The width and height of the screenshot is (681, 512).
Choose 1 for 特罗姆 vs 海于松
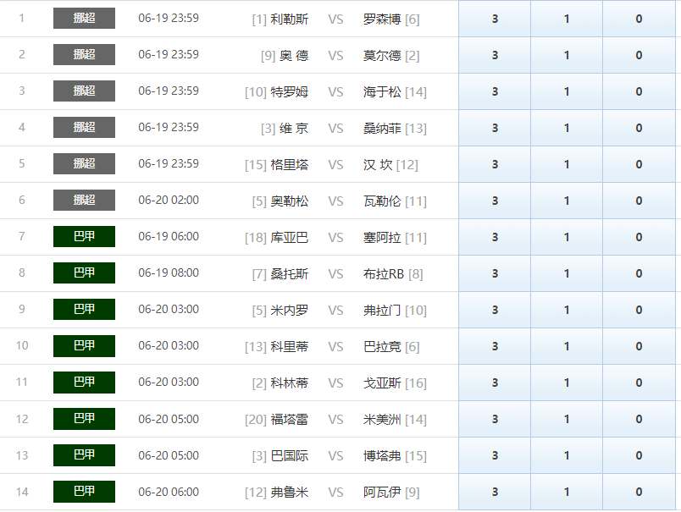[x=567, y=91]
